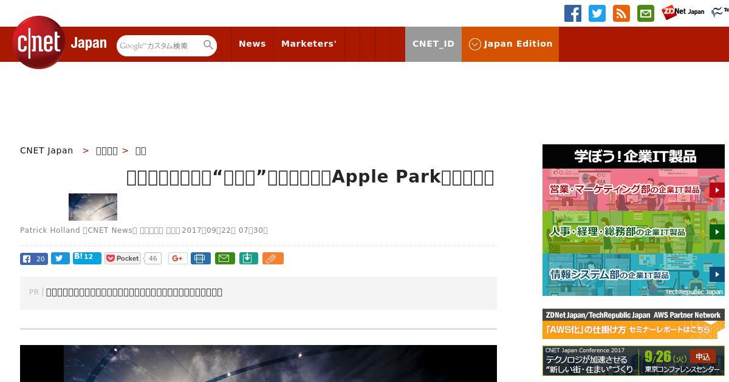The image size is (729, 382).
Task: Open the CNET_ID menu tab
Action: coord(433,44)
